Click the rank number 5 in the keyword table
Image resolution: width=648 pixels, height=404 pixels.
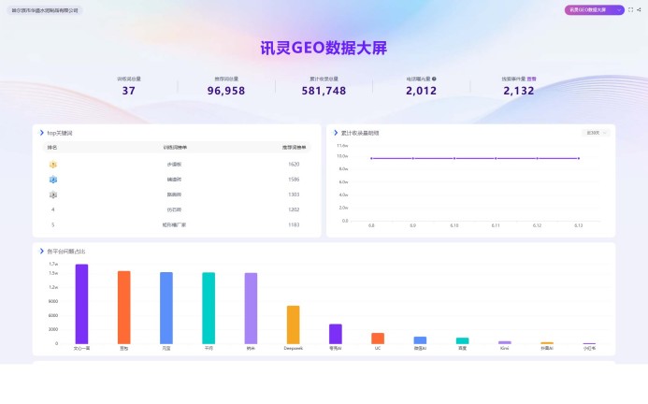point(53,225)
